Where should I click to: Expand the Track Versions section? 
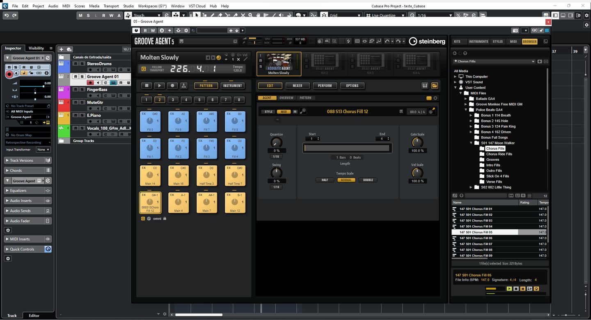pos(7,160)
